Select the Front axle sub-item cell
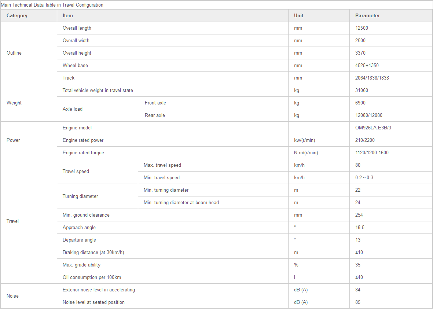This screenshot has height=309, width=433. pos(213,103)
